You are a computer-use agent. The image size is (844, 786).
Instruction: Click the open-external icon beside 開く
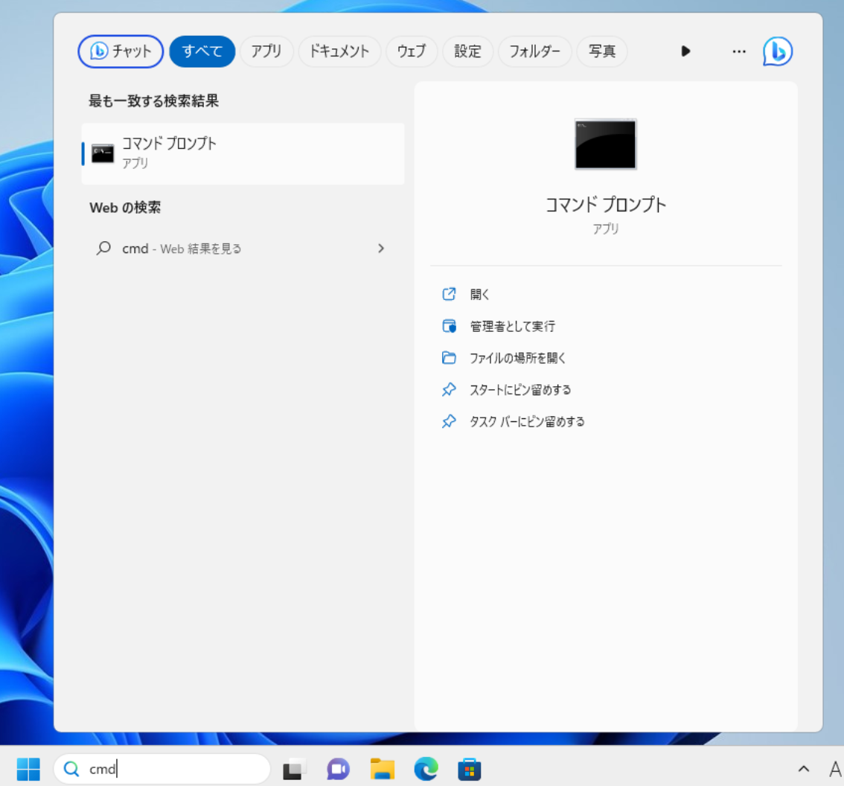point(449,294)
